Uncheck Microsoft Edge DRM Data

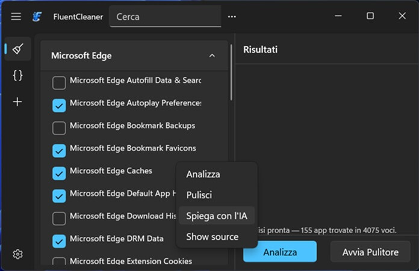[x=59, y=241]
